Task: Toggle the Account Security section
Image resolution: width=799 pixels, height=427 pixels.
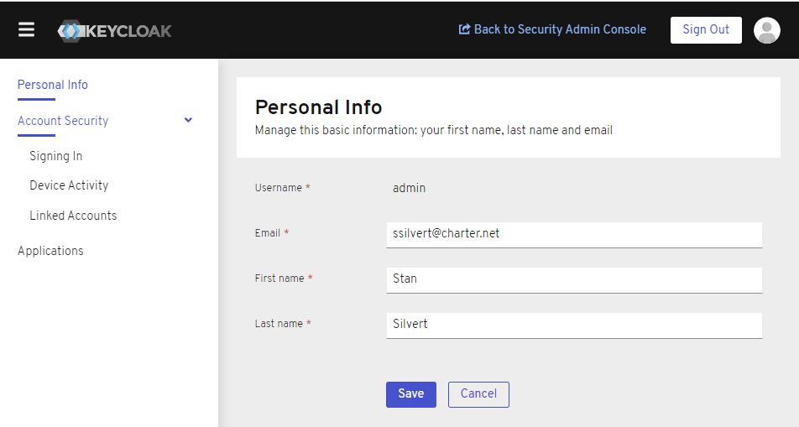Action: coord(63,121)
